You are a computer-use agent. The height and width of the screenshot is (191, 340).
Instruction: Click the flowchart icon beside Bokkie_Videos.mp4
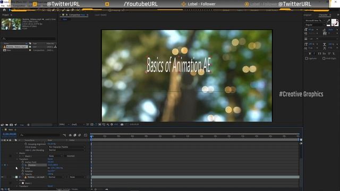pos(55,47)
